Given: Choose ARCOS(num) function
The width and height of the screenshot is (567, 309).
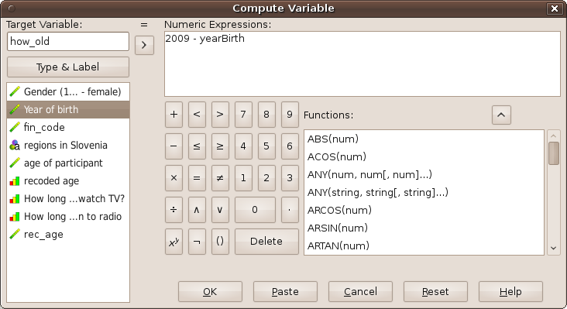Looking at the screenshot, I should tap(424, 210).
